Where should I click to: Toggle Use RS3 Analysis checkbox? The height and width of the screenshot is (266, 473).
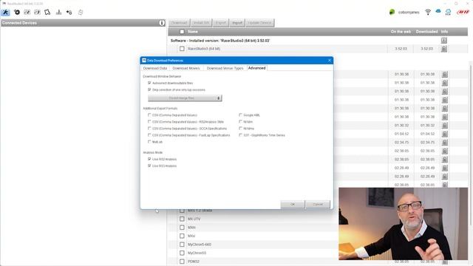click(x=149, y=166)
